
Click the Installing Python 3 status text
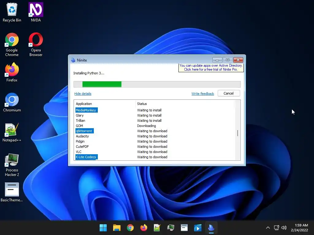click(89, 73)
